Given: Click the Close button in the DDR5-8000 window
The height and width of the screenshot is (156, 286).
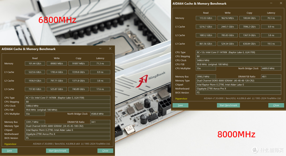Looking at the screenshot, I should click(276, 105).
